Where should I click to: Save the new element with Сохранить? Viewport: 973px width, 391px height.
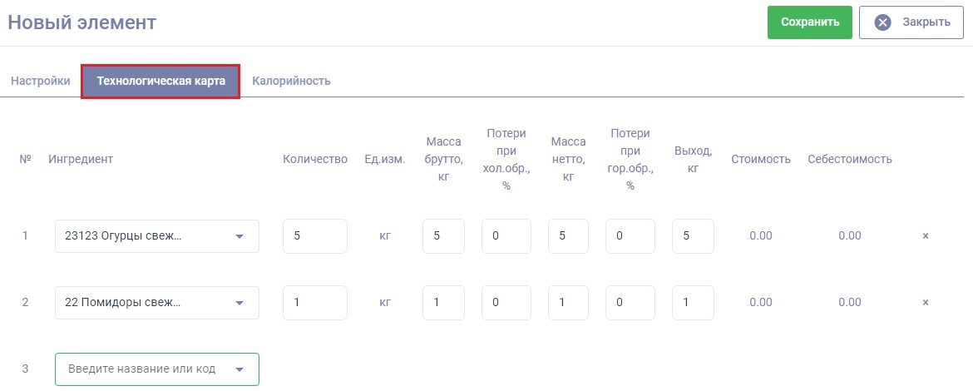click(x=809, y=22)
